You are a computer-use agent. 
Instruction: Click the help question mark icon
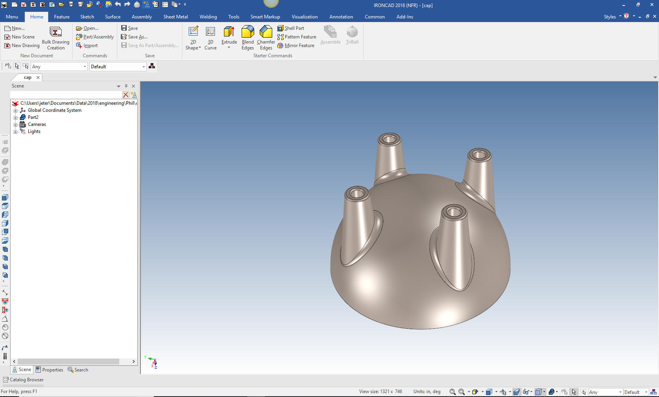[x=626, y=16]
